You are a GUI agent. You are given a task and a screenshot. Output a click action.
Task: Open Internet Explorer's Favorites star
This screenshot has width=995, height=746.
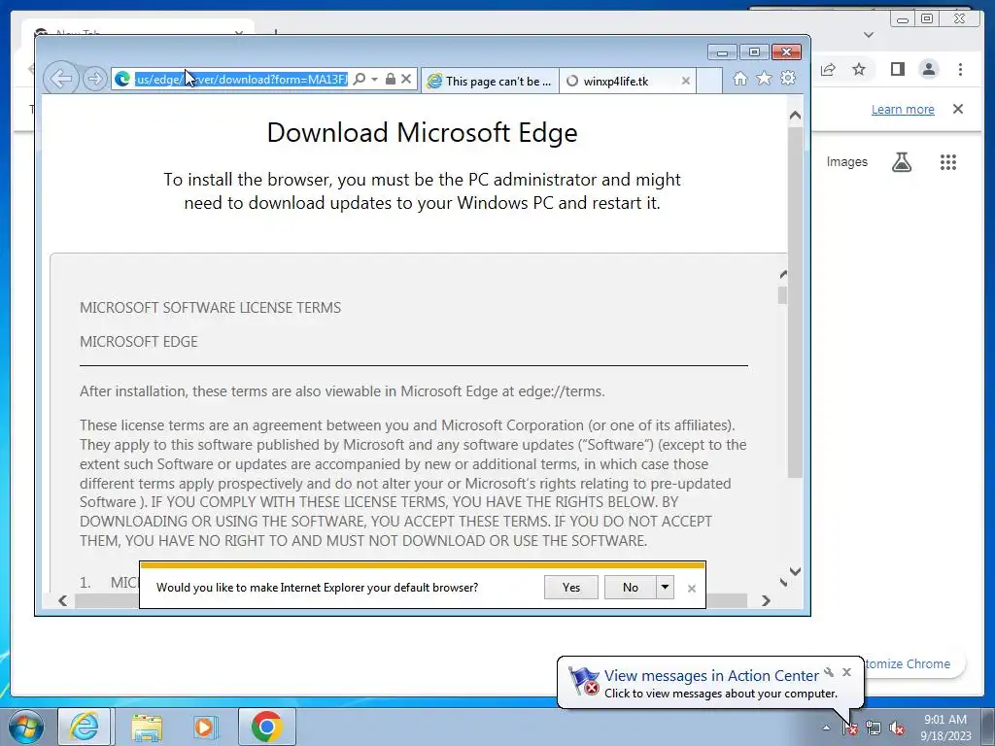pyautogui.click(x=764, y=78)
